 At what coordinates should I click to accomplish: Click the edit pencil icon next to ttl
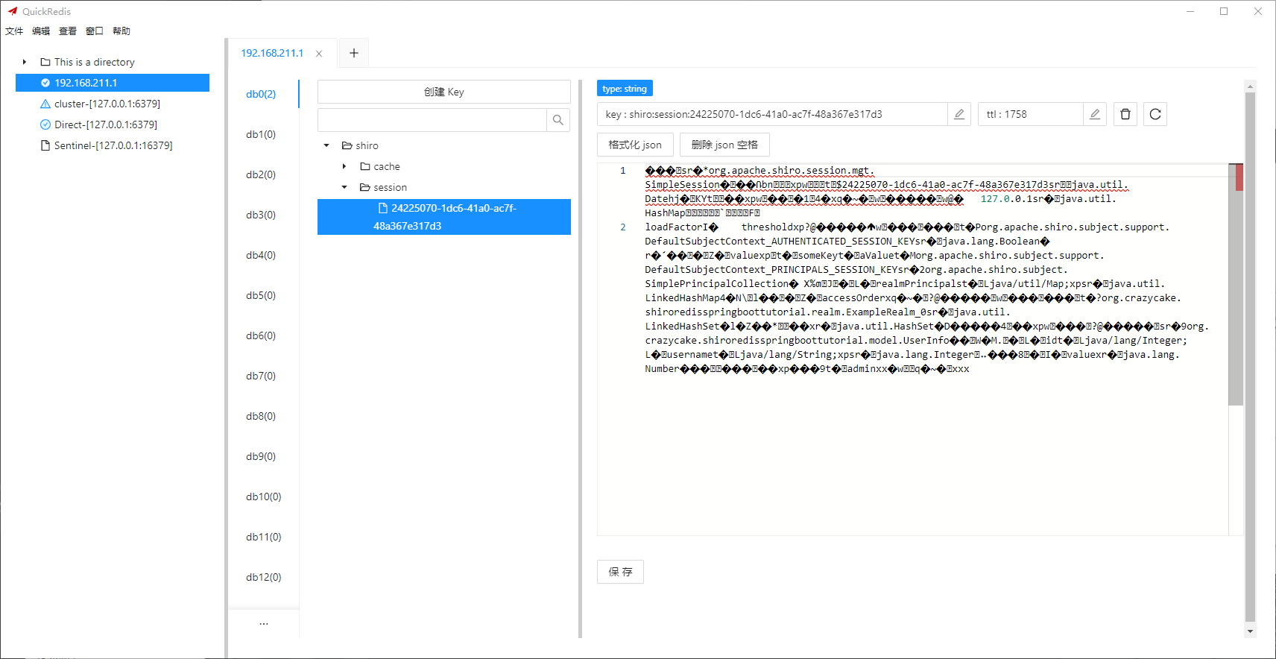[1095, 114]
